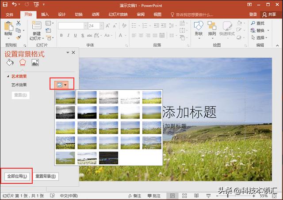Toggle Bold formatting button
Viewport: 283px width, 200px height.
(x=61, y=35)
